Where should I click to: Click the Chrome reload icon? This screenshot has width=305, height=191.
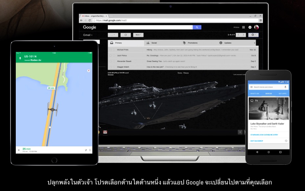pyautogui.click(x=89, y=20)
